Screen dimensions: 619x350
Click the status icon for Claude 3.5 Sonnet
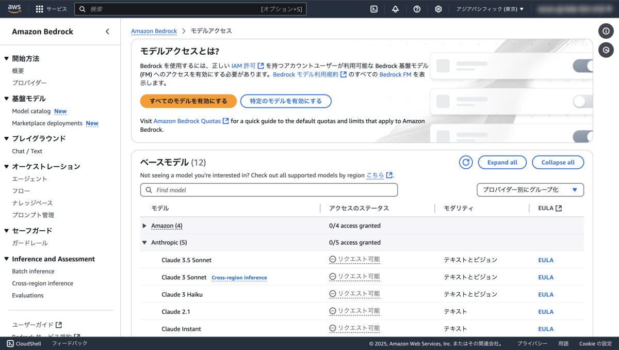(x=333, y=260)
